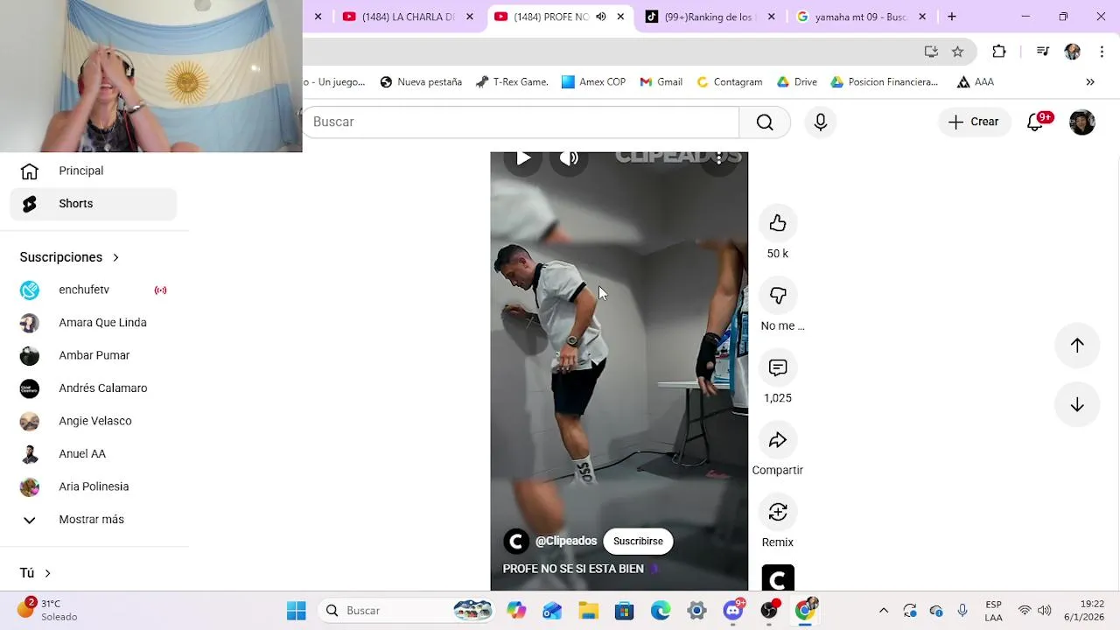Go to Principal in the sidebar
The height and width of the screenshot is (630, 1120).
pyautogui.click(x=94, y=171)
